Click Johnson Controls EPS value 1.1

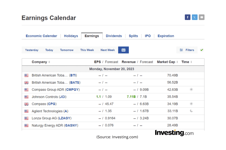[x=98, y=97]
